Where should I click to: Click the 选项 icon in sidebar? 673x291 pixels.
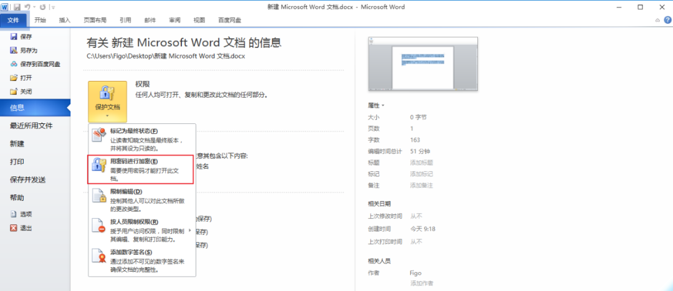pyautogui.click(x=14, y=214)
